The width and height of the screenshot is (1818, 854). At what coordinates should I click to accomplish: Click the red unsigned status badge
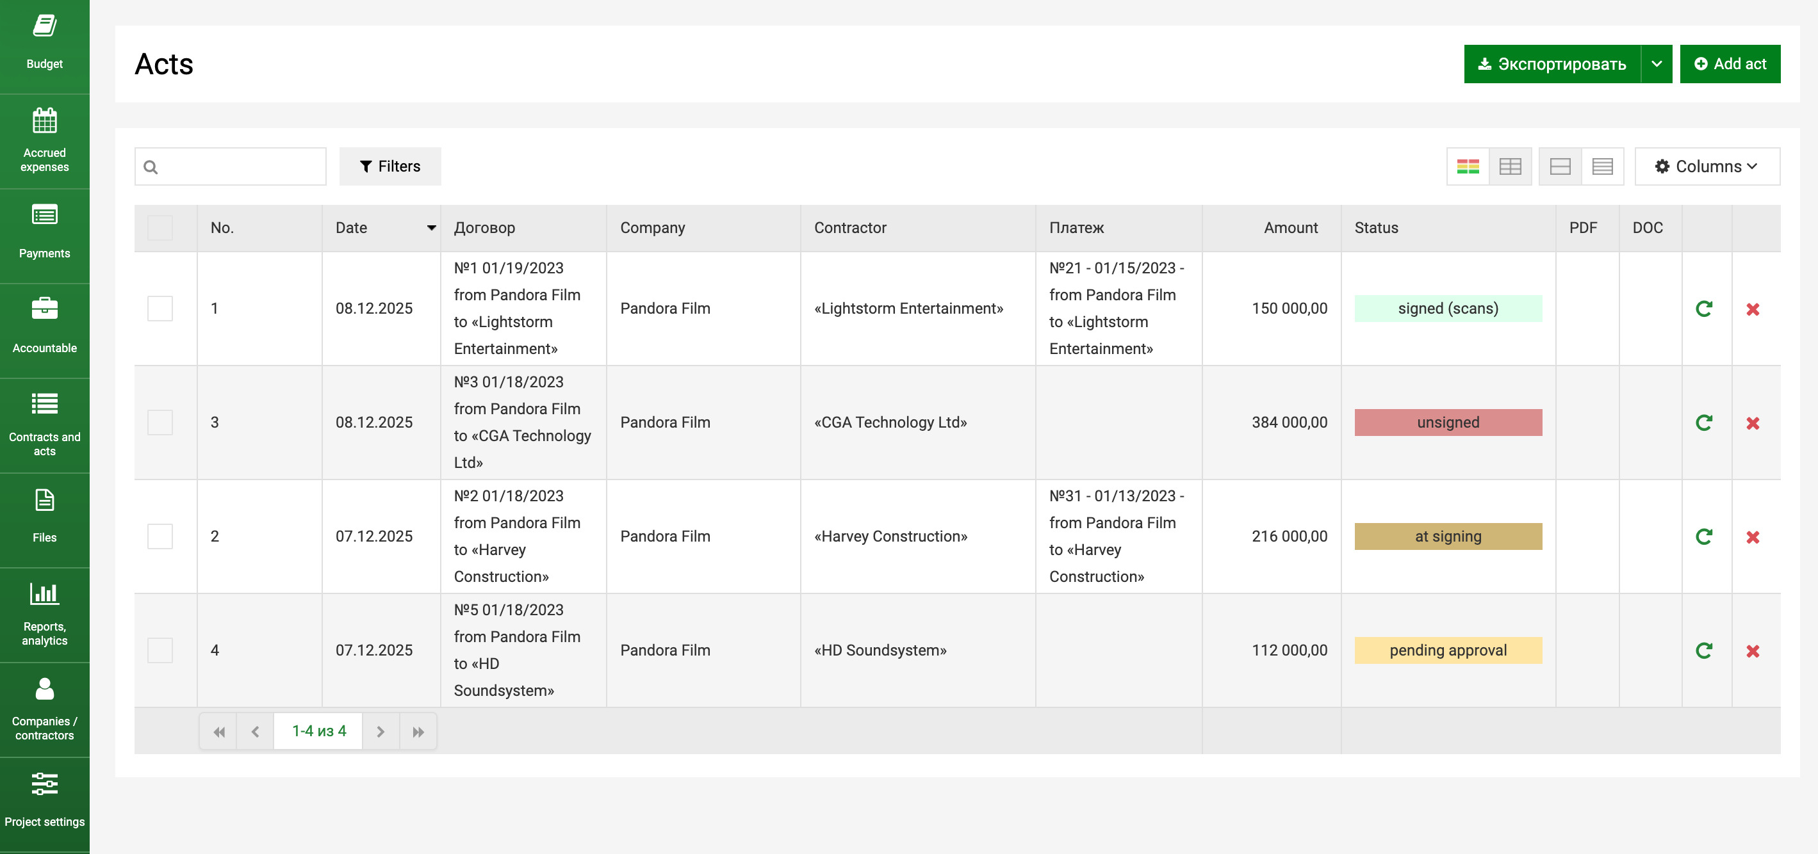1448,423
